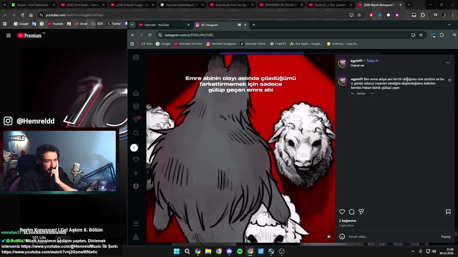Screen dimensions: 458x257
Task: Expand tab search dropdown in Instagram window
Action: 132,25
